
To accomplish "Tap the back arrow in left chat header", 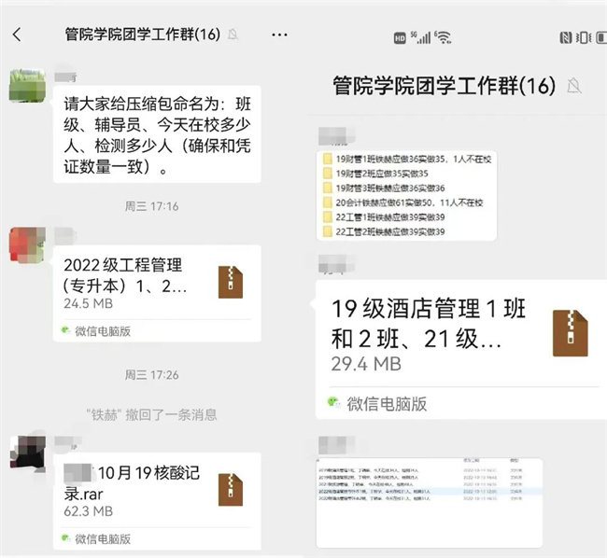I will tap(17, 35).
